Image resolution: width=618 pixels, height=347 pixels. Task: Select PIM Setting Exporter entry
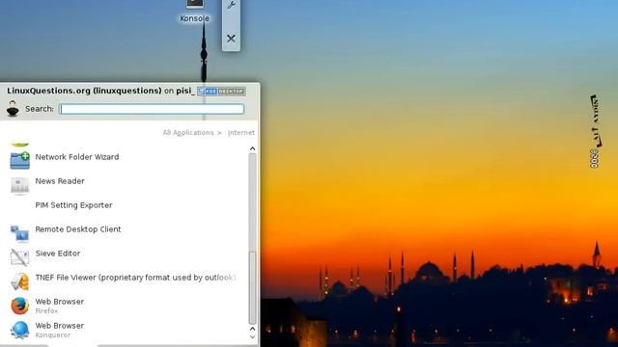[73, 205]
